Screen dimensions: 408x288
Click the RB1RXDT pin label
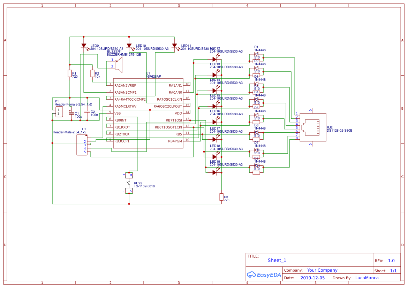point(122,127)
